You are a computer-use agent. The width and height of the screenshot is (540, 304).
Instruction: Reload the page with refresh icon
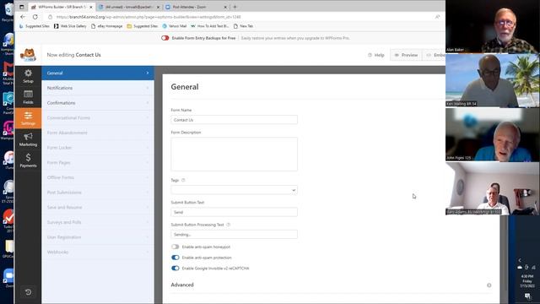point(35,17)
